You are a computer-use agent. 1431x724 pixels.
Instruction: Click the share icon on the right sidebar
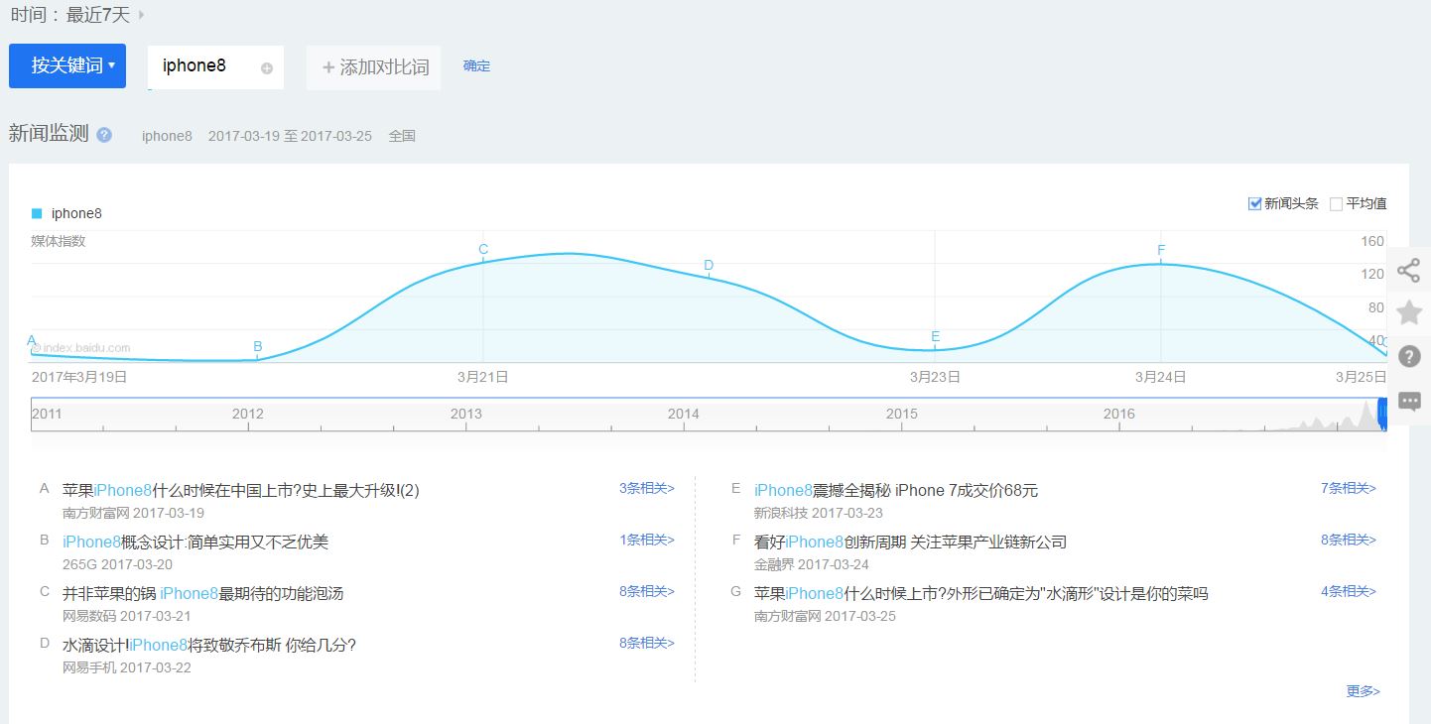(1409, 270)
